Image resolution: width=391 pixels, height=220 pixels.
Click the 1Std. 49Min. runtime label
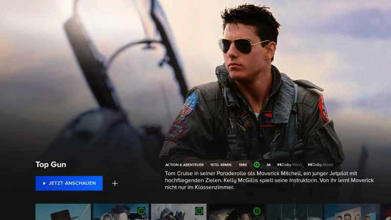[221, 165]
